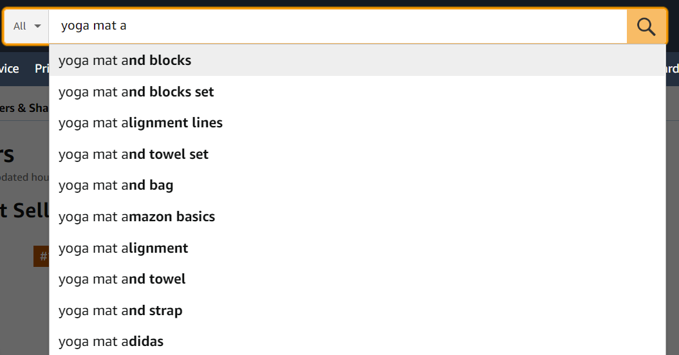Select suggestion 'yoga mat and blocks'
Screen dimensions: 679x355
click(125, 60)
